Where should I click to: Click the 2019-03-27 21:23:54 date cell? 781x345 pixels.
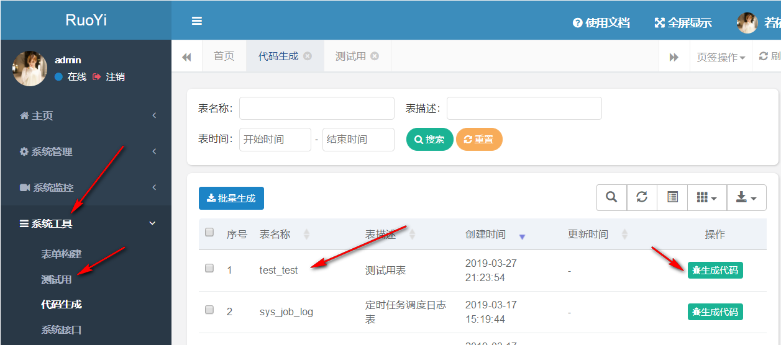click(491, 271)
